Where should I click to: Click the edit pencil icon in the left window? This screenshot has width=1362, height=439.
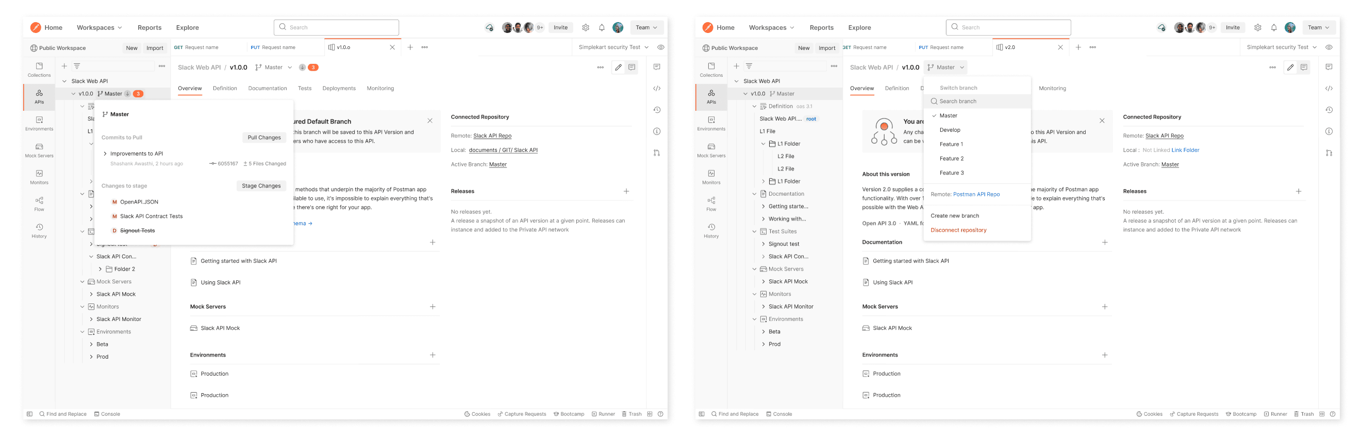618,67
